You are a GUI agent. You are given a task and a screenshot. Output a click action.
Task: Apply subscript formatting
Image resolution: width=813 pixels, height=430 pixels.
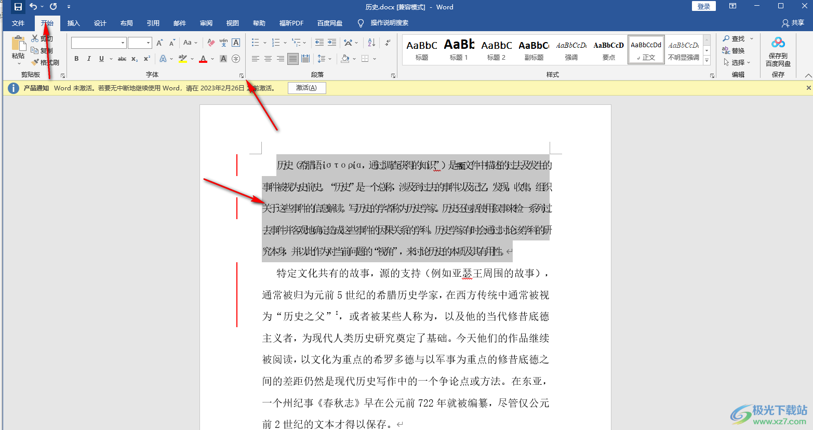(x=135, y=59)
